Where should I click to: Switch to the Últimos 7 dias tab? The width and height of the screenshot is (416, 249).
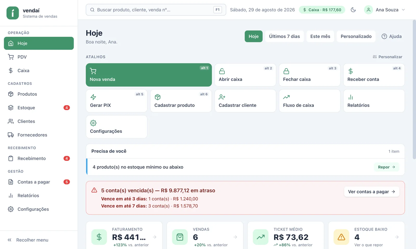click(x=284, y=36)
